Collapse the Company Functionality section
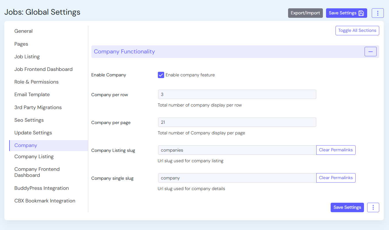 point(370,52)
